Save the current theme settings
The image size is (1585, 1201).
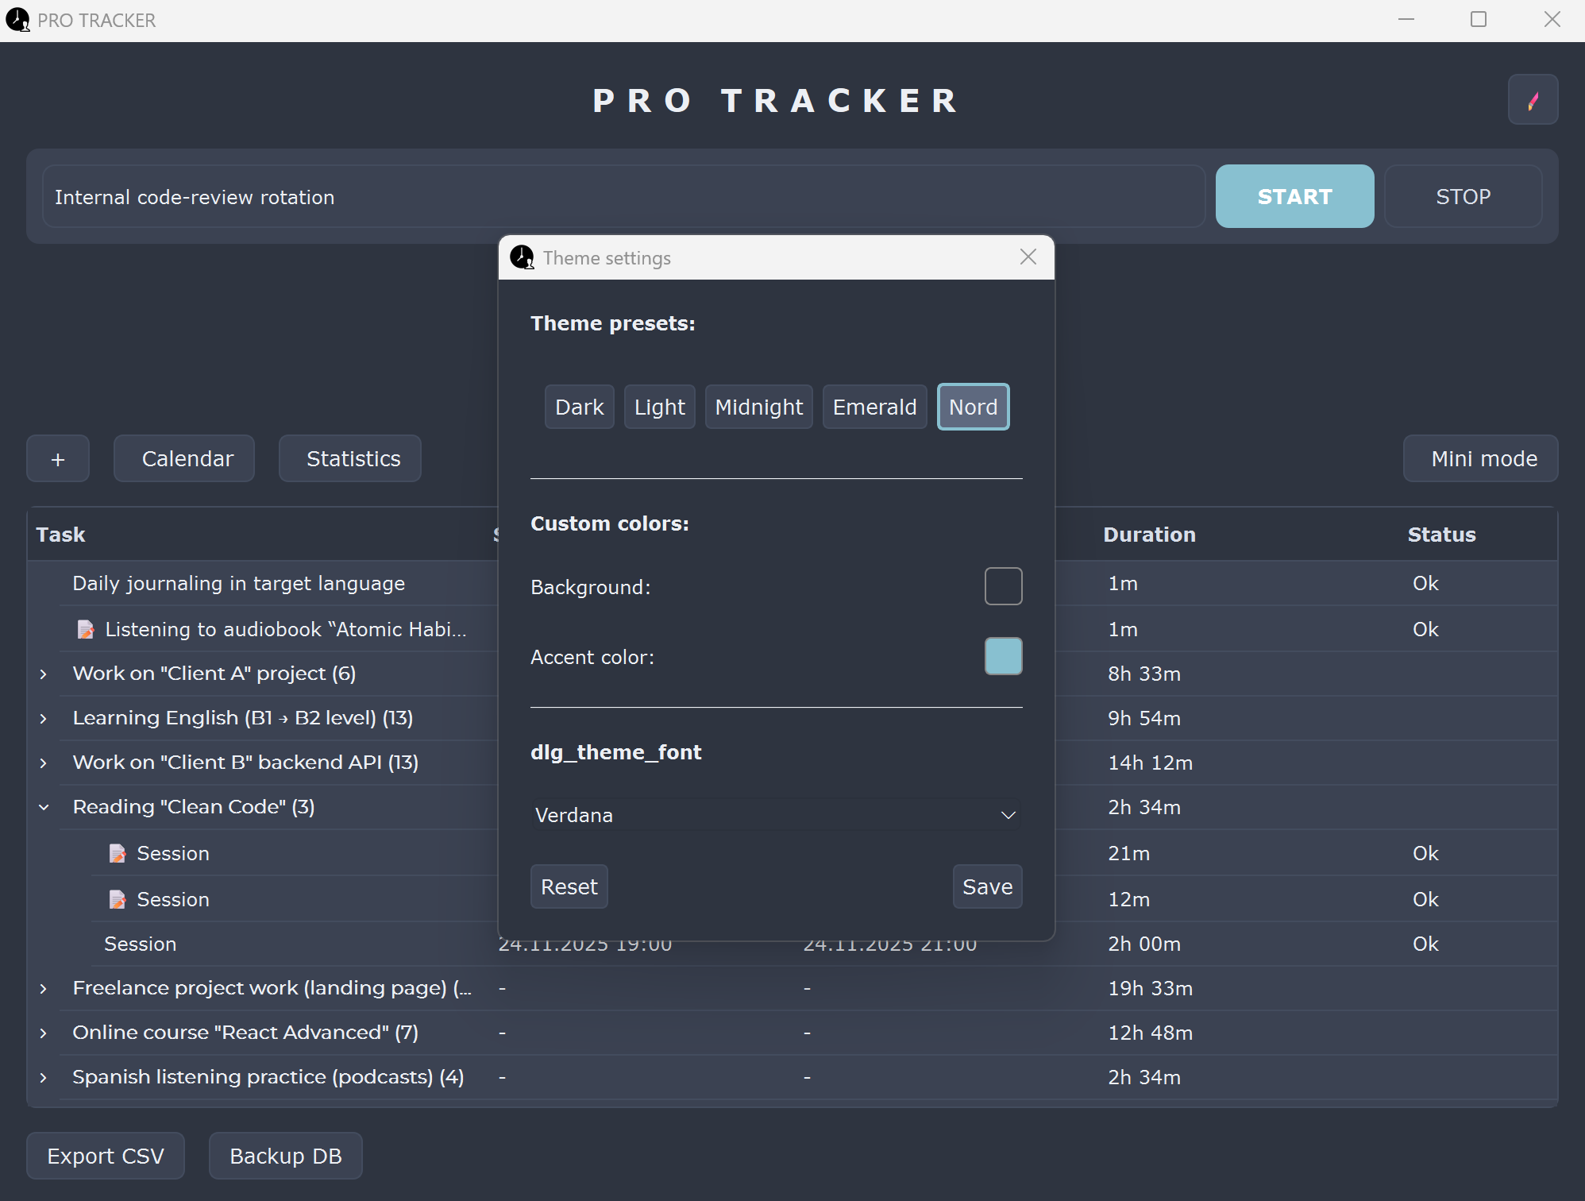coord(987,886)
